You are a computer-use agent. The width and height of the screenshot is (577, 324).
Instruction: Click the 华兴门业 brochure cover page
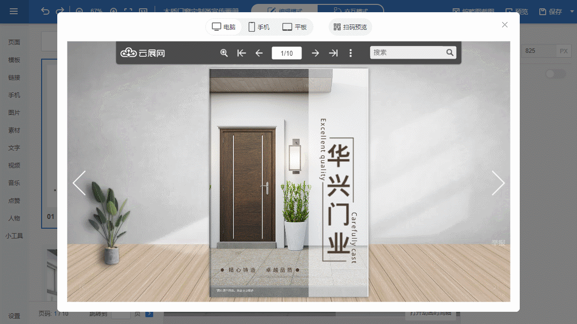tap(289, 183)
